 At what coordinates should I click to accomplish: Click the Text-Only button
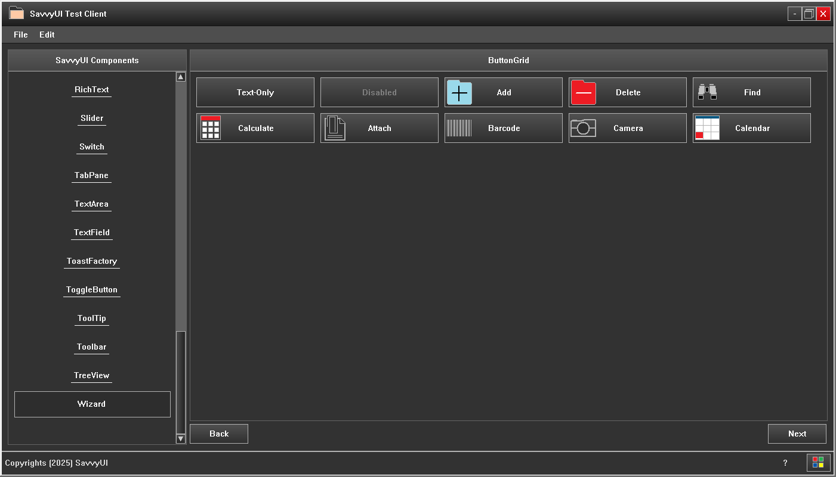pos(255,92)
